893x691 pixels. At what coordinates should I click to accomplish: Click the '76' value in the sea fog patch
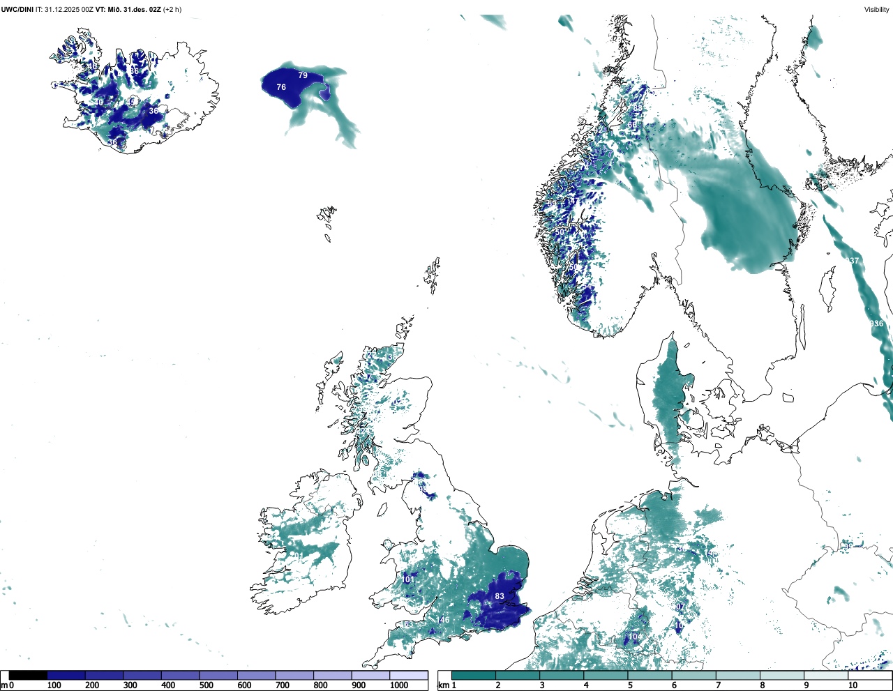coord(281,87)
